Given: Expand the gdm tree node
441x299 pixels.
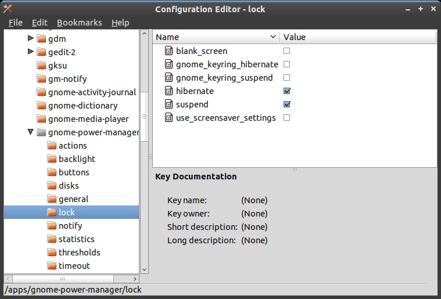Looking at the screenshot, I should pos(31,38).
